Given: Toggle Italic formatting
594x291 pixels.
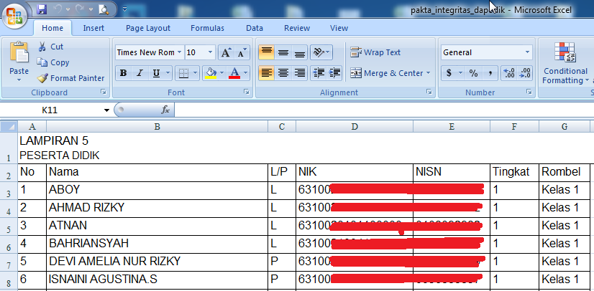Looking at the screenshot, I should pyautogui.click(x=139, y=73).
